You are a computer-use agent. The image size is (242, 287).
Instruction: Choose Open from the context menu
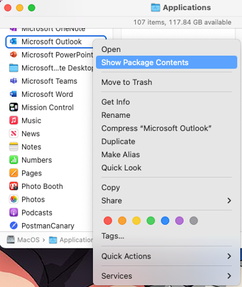(166, 49)
